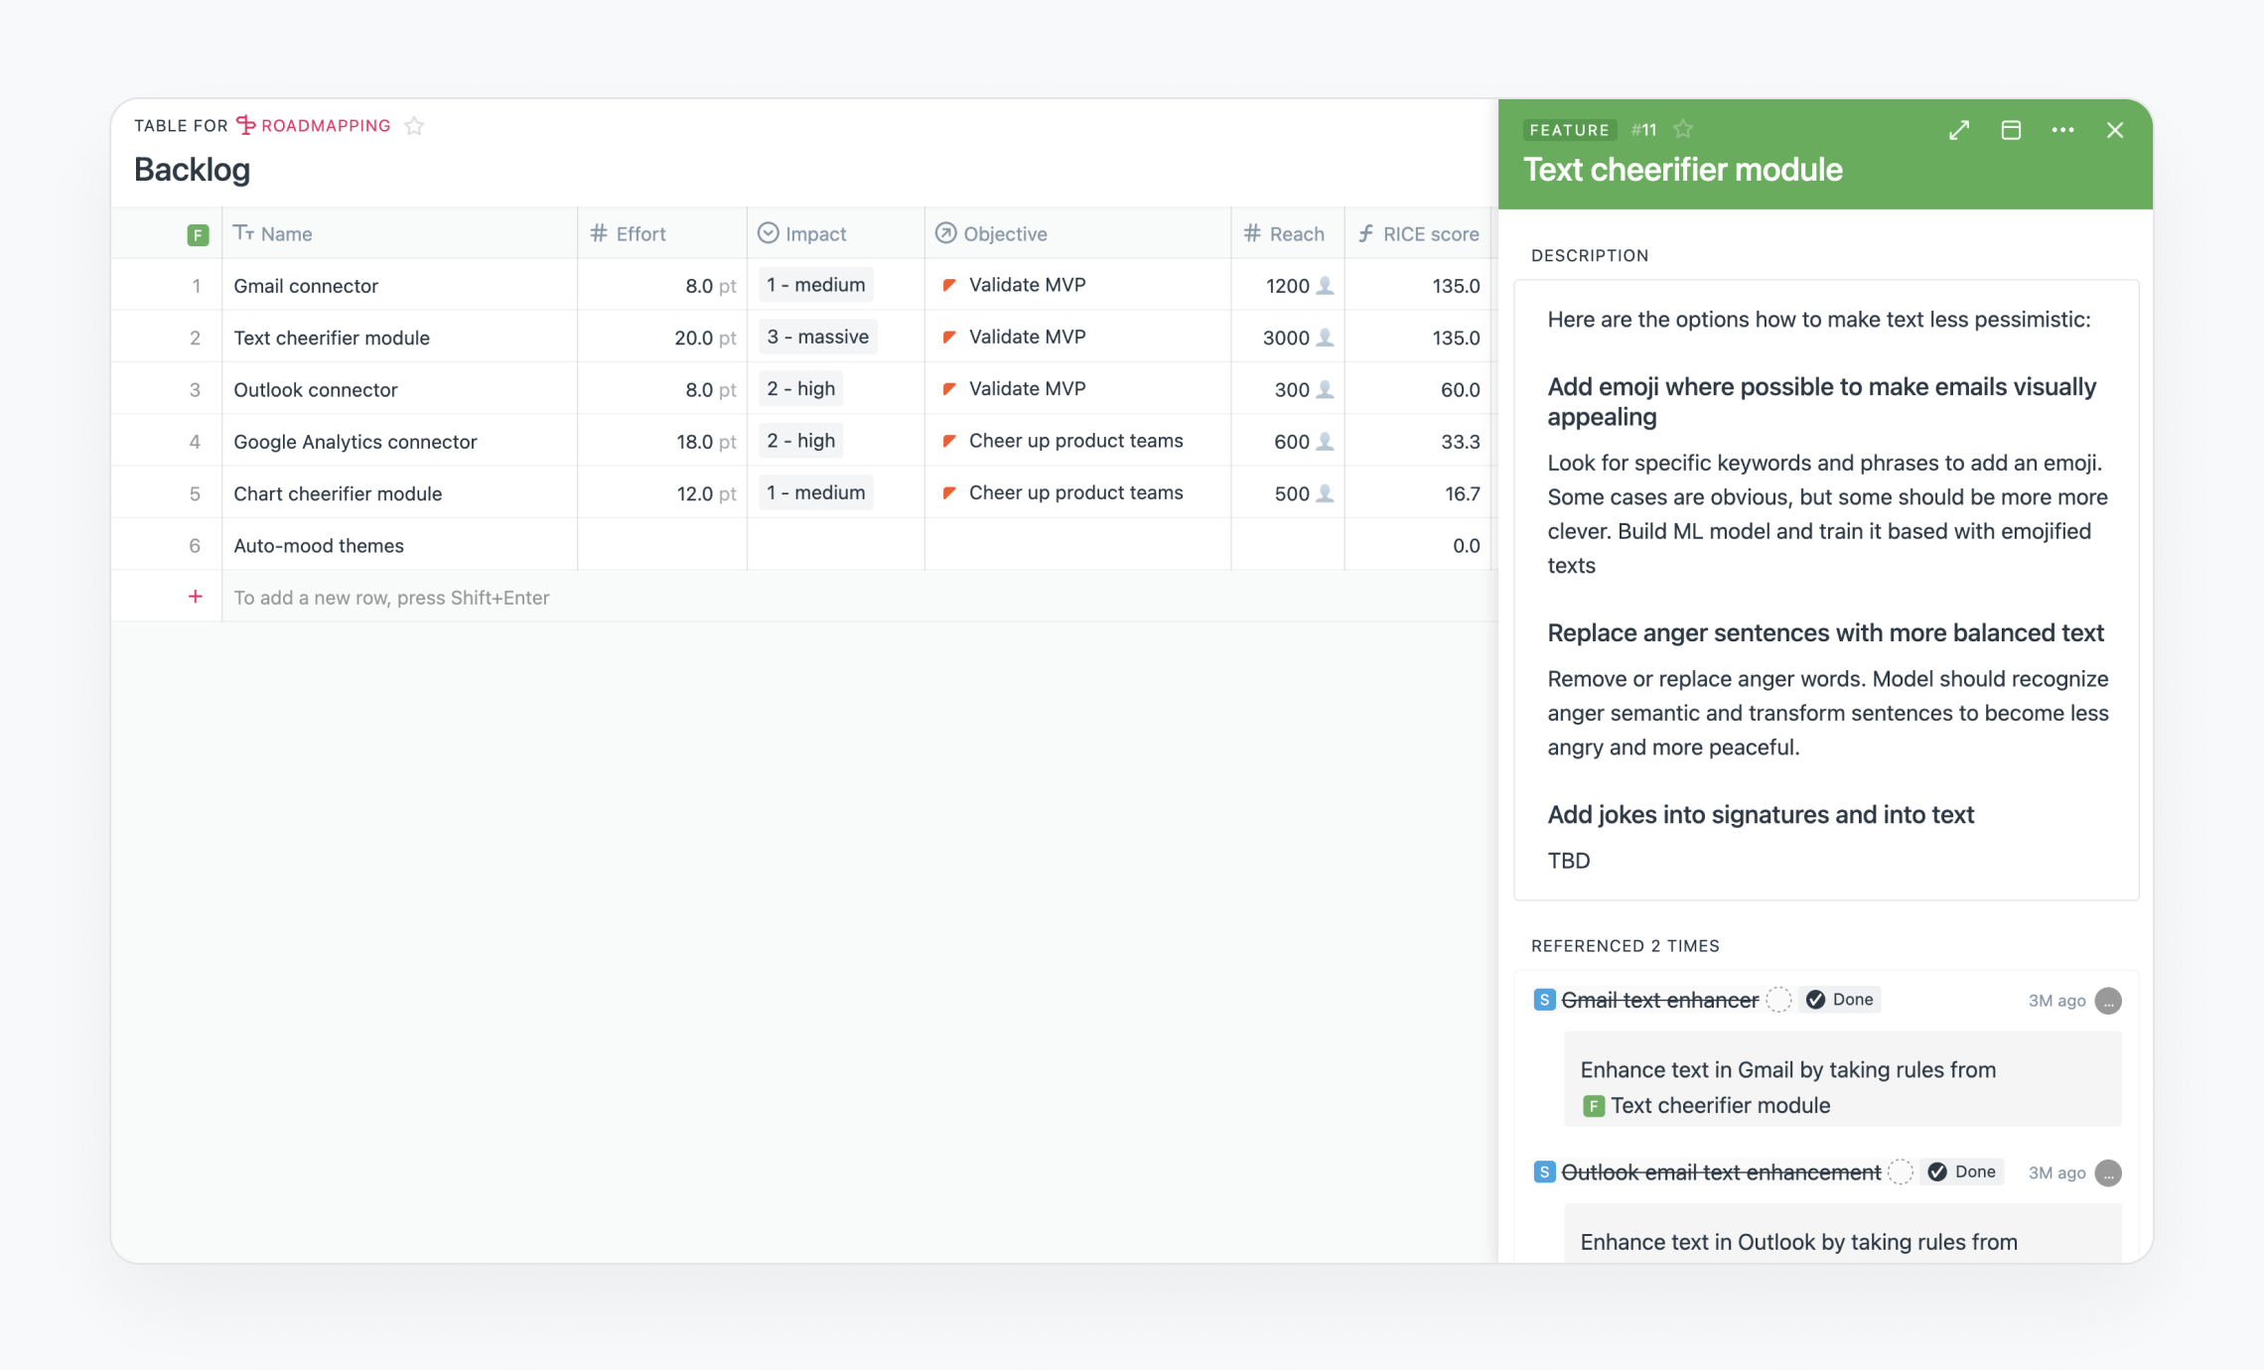Open the RICE score column header
Image resolution: width=2264 pixels, height=1370 pixels.
tap(1418, 233)
